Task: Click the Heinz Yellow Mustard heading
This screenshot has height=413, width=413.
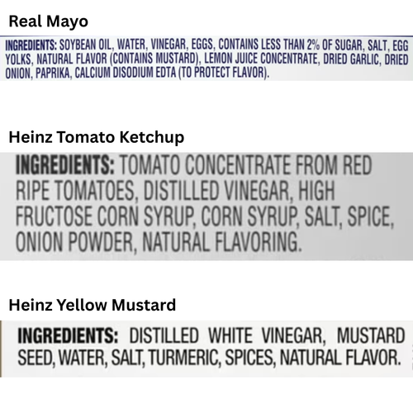Action: (93, 305)
